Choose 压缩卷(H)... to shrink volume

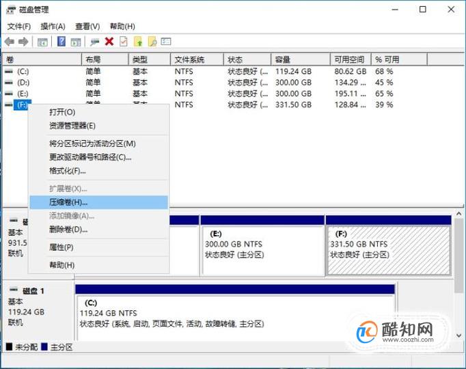pyautogui.click(x=98, y=202)
